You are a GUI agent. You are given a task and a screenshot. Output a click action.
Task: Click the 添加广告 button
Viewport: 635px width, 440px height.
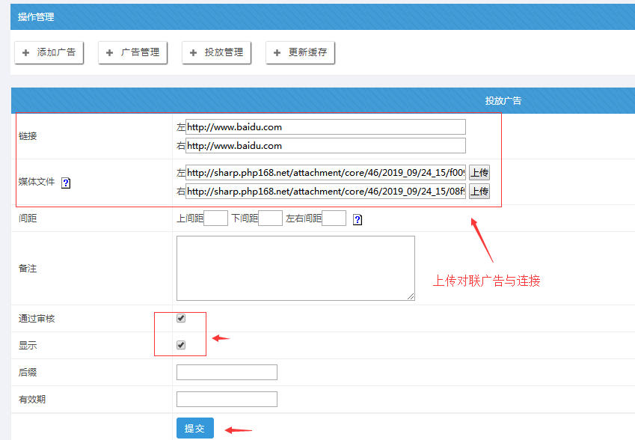tap(49, 53)
